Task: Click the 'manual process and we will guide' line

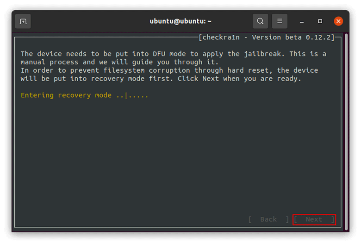Action: (x=119, y=62)
